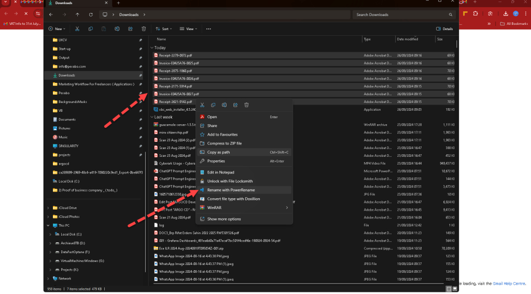Click the Rename icon in context menu
The height and width of the screenshot is (294, 531).
coord(224,105)
